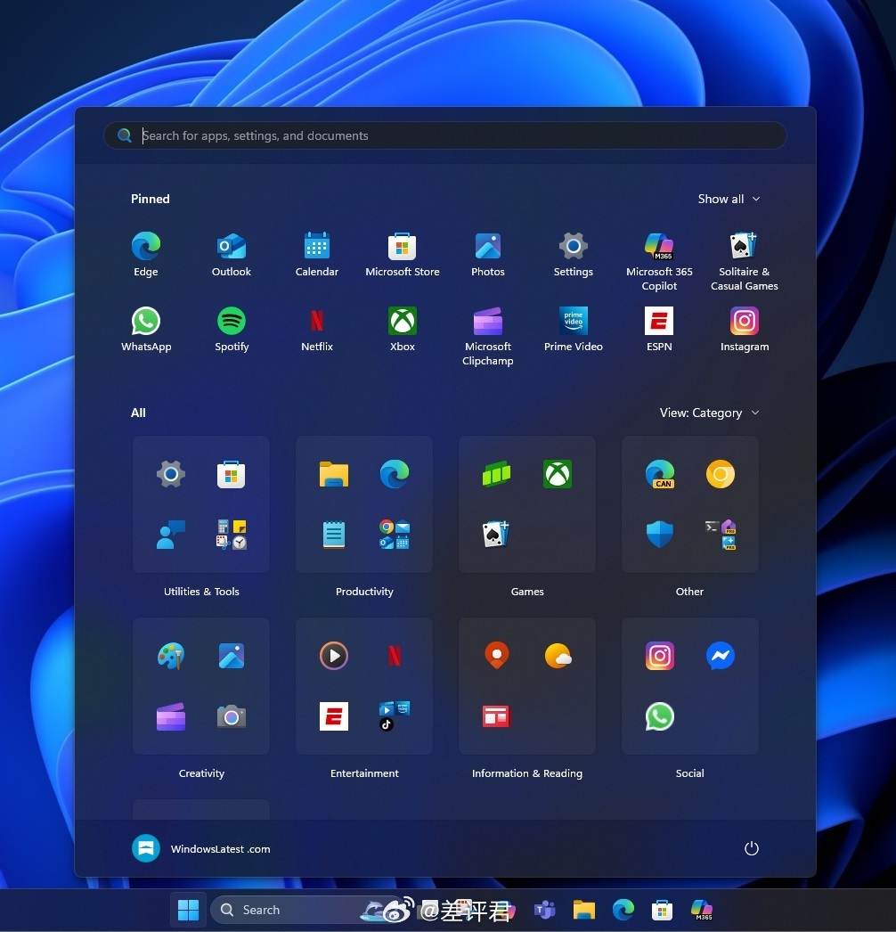Open Windows Security in Other category
Image resolution: width=896 pixels, height=932 pixels.
pos(659,535)
